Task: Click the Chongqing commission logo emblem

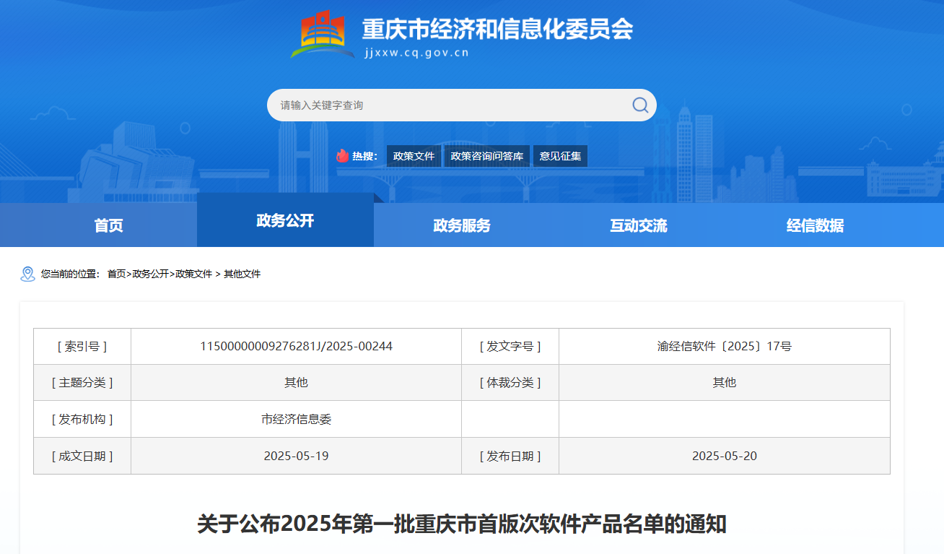Action: [322, 35]
